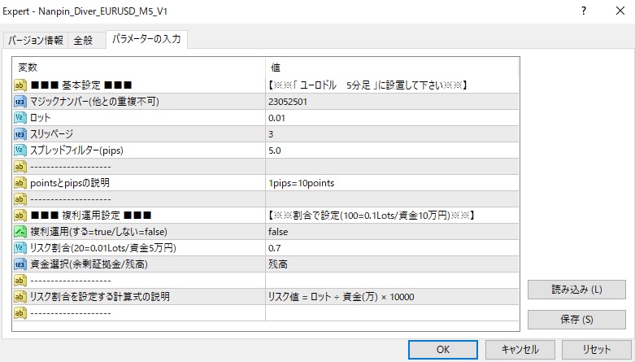Click string icon beside 基本設定 row
This screenshot has height=362, width=635.
pos(20,85)
